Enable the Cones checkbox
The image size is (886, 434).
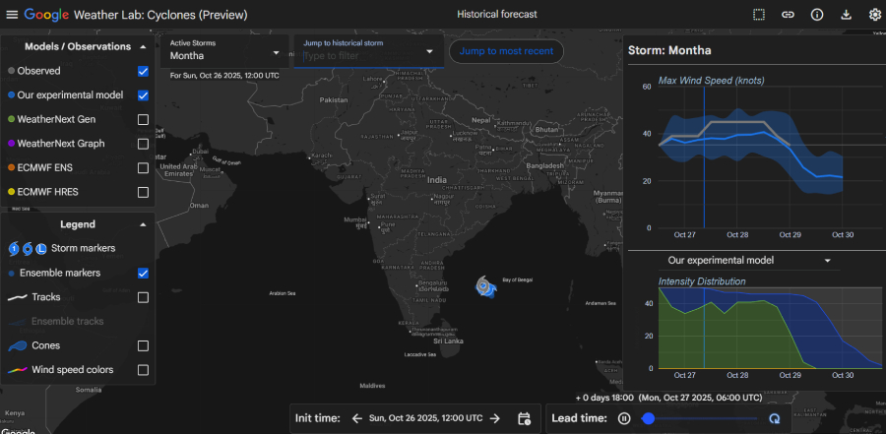(x=143, y=345)
